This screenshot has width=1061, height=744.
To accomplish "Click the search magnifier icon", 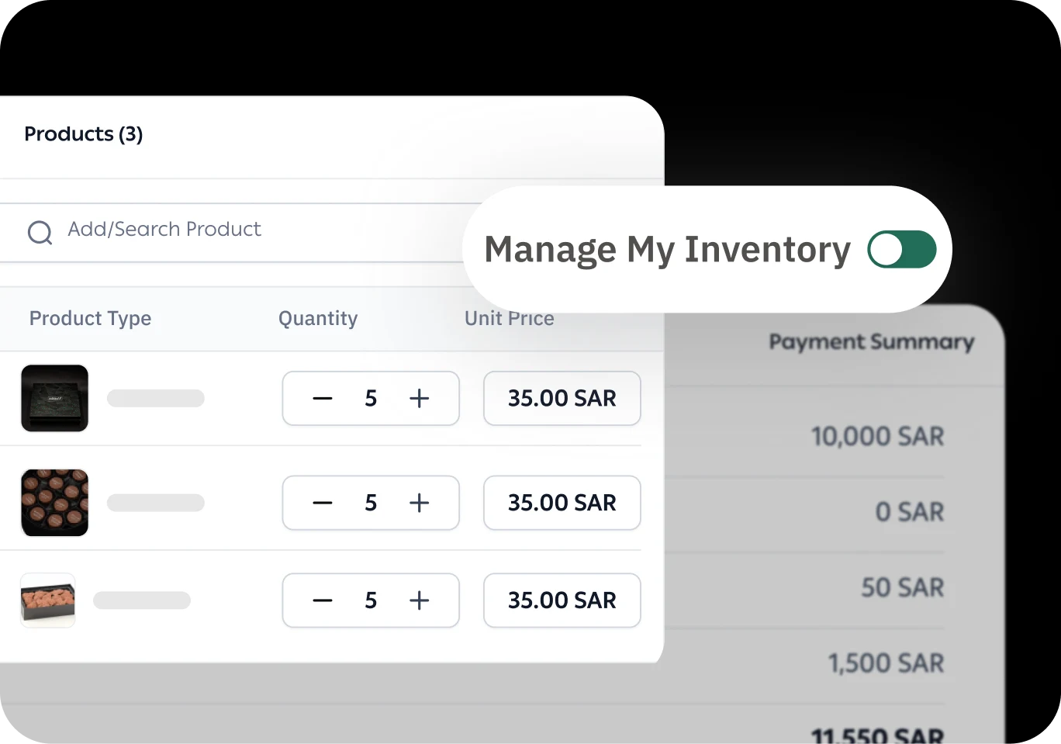I will pos(40,232).
